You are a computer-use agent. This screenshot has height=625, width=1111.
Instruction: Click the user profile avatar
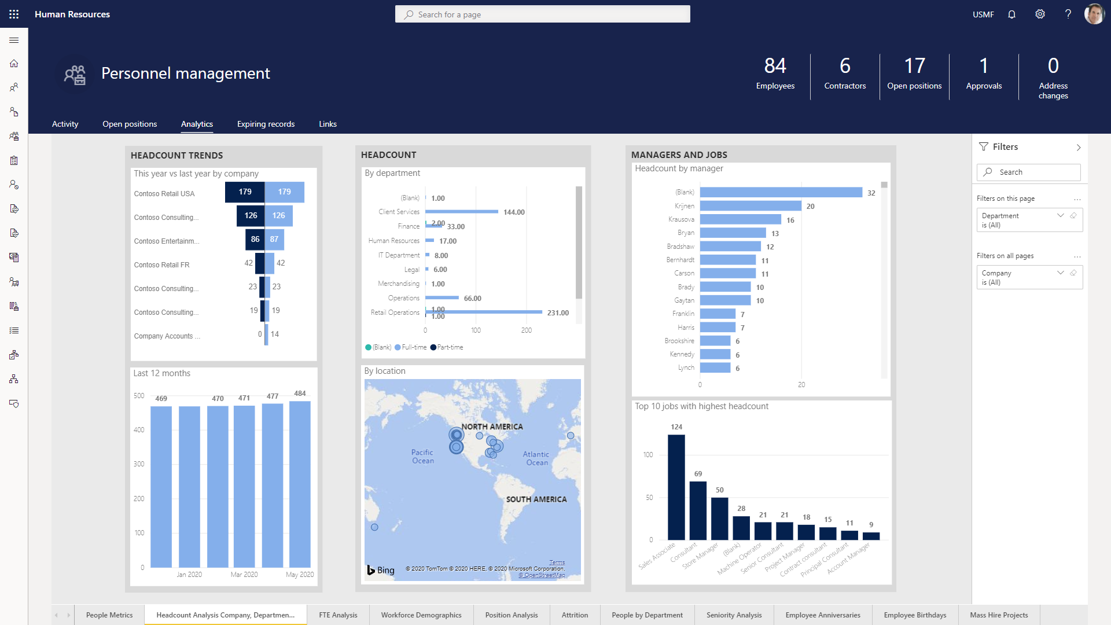coord(1094,14)
